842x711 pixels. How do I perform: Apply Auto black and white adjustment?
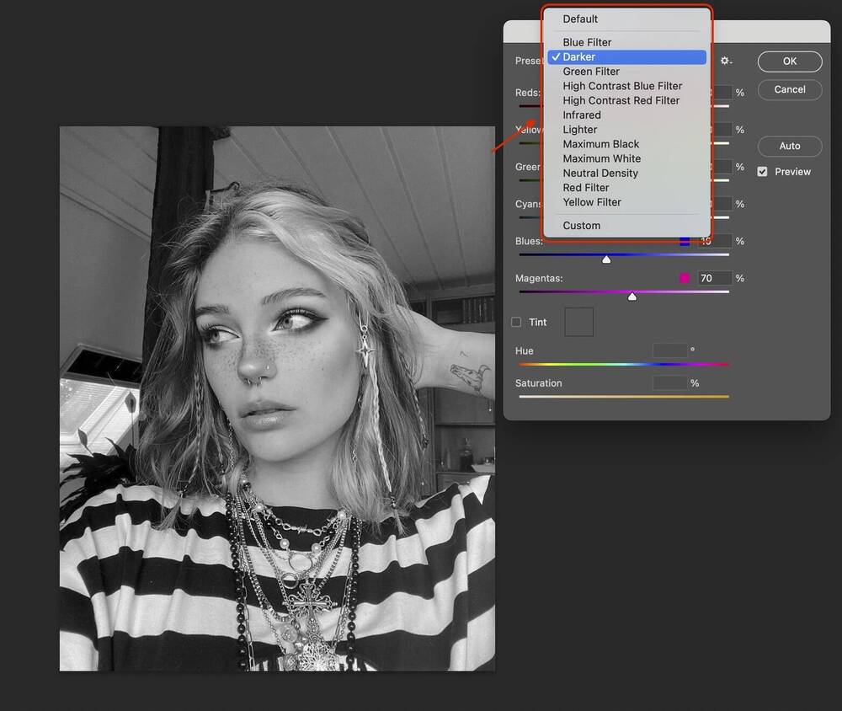[x=790, y=147]
